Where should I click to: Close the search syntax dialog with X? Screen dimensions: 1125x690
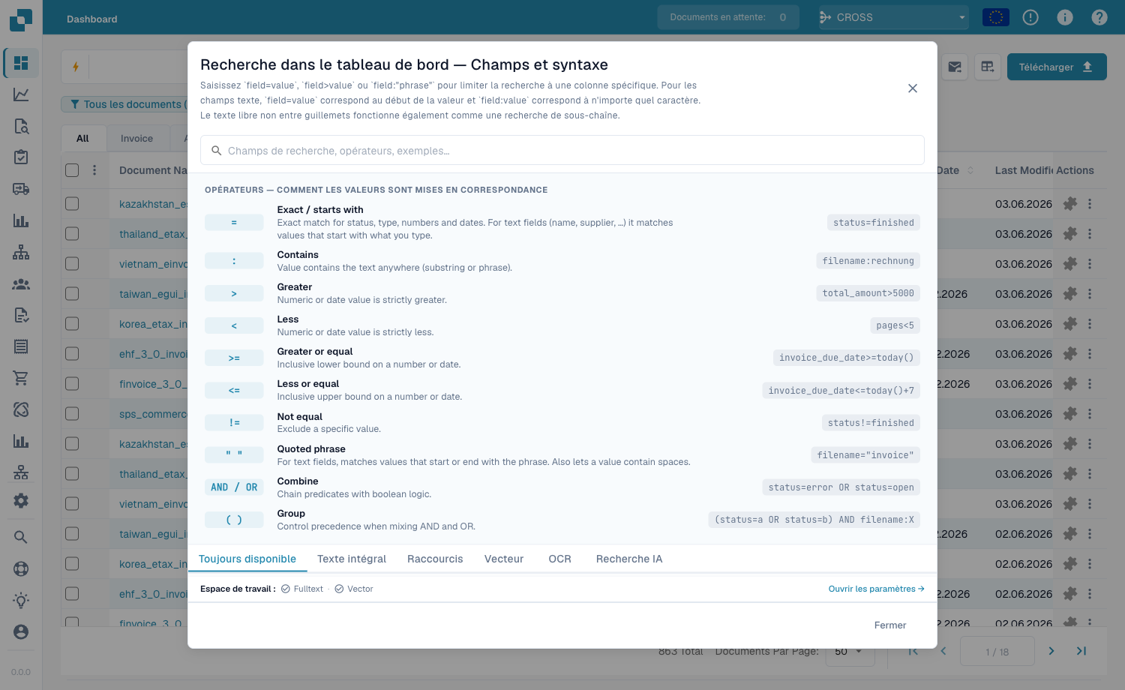click(913, 88)
